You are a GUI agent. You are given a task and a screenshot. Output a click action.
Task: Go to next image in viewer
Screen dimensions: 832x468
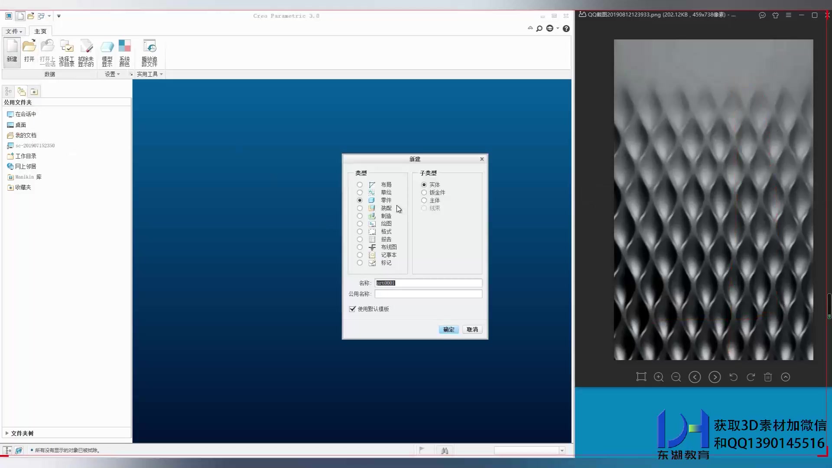(x=715, y=377)
